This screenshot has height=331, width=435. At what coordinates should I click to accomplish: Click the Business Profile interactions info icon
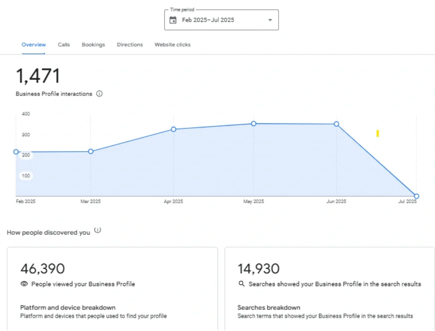tap(99, 94)
